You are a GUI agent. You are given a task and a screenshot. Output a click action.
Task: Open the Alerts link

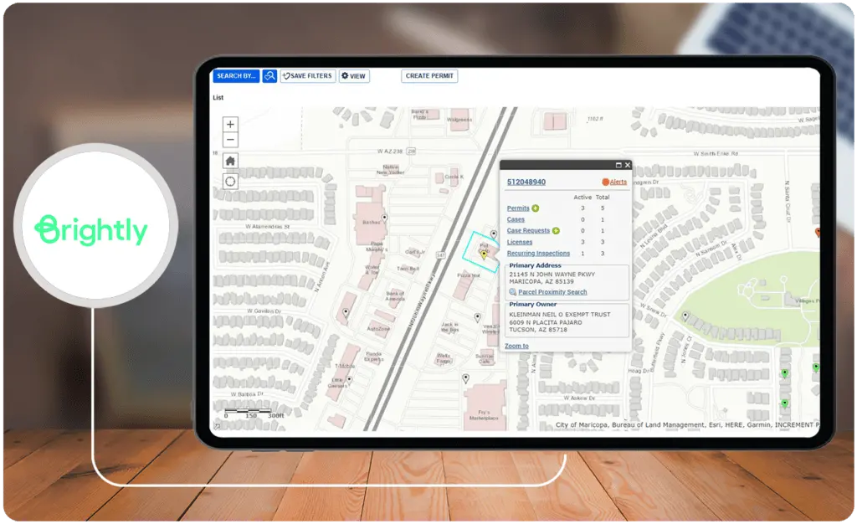coord(618,182)
